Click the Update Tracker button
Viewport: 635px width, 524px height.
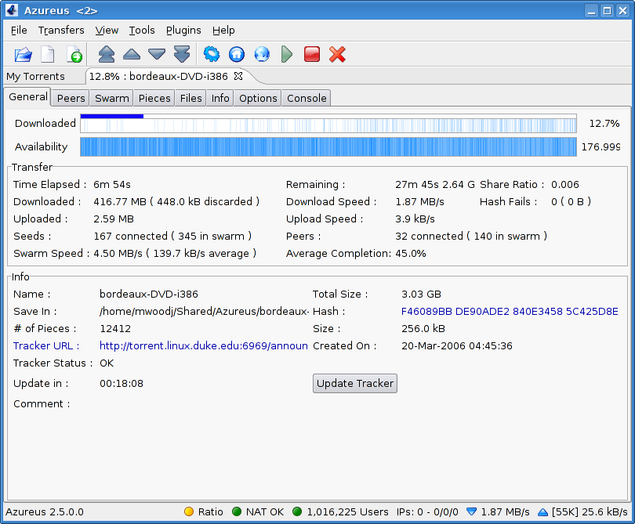[355, 383]
